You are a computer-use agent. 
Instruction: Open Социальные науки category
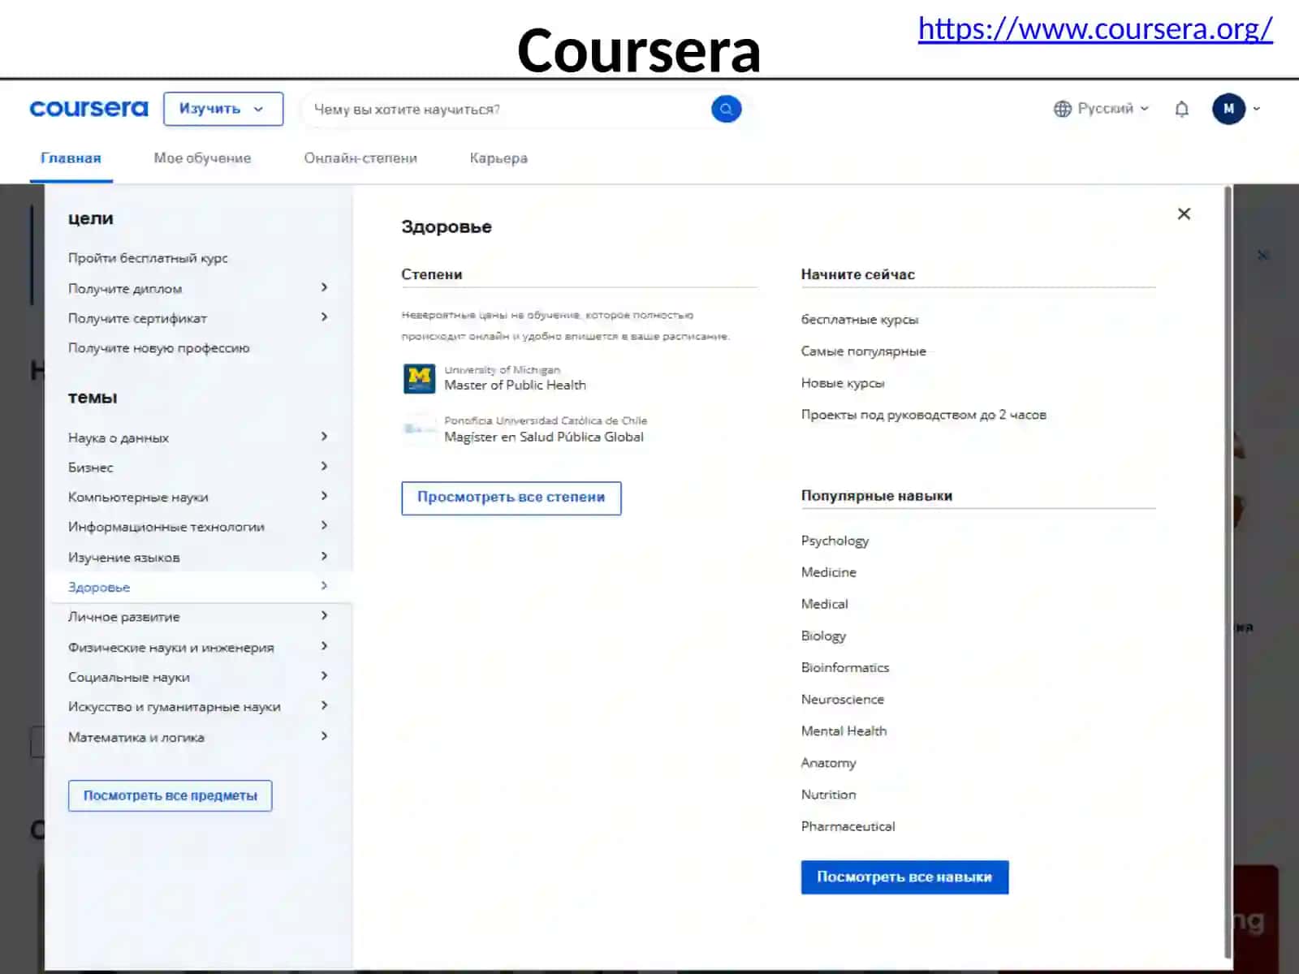coord(199,677)
